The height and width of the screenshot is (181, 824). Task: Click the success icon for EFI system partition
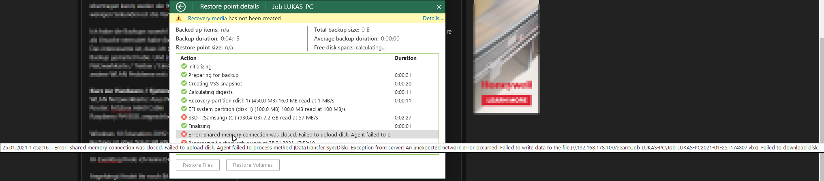[x=184, y=109]
